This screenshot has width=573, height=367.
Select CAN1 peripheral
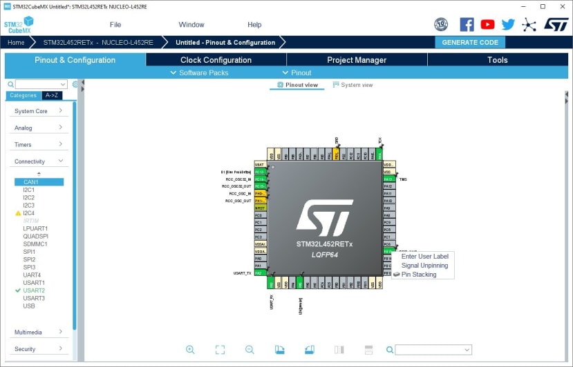coord(39,182)
